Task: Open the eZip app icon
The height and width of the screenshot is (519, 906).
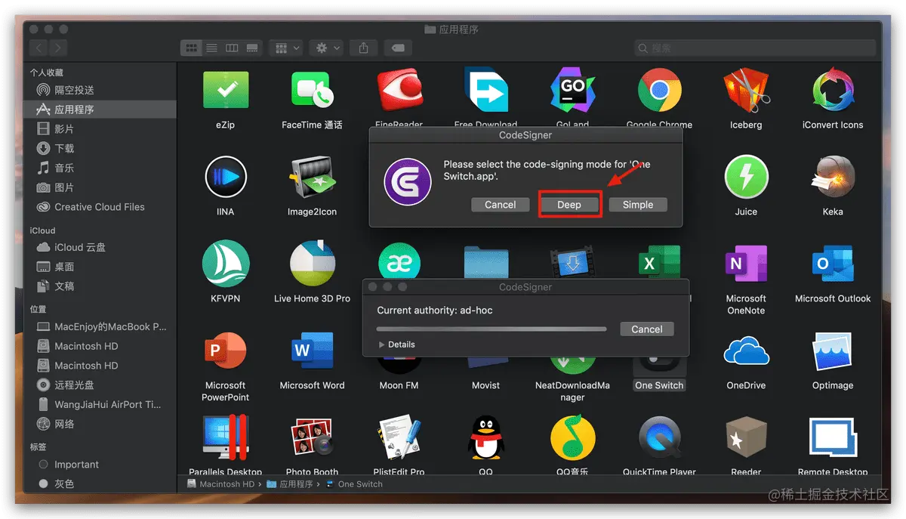Action: click(x=225, y=91)
